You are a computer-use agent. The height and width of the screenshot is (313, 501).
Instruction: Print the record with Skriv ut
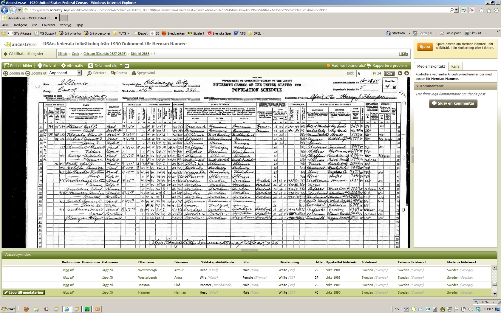point(47,66)
